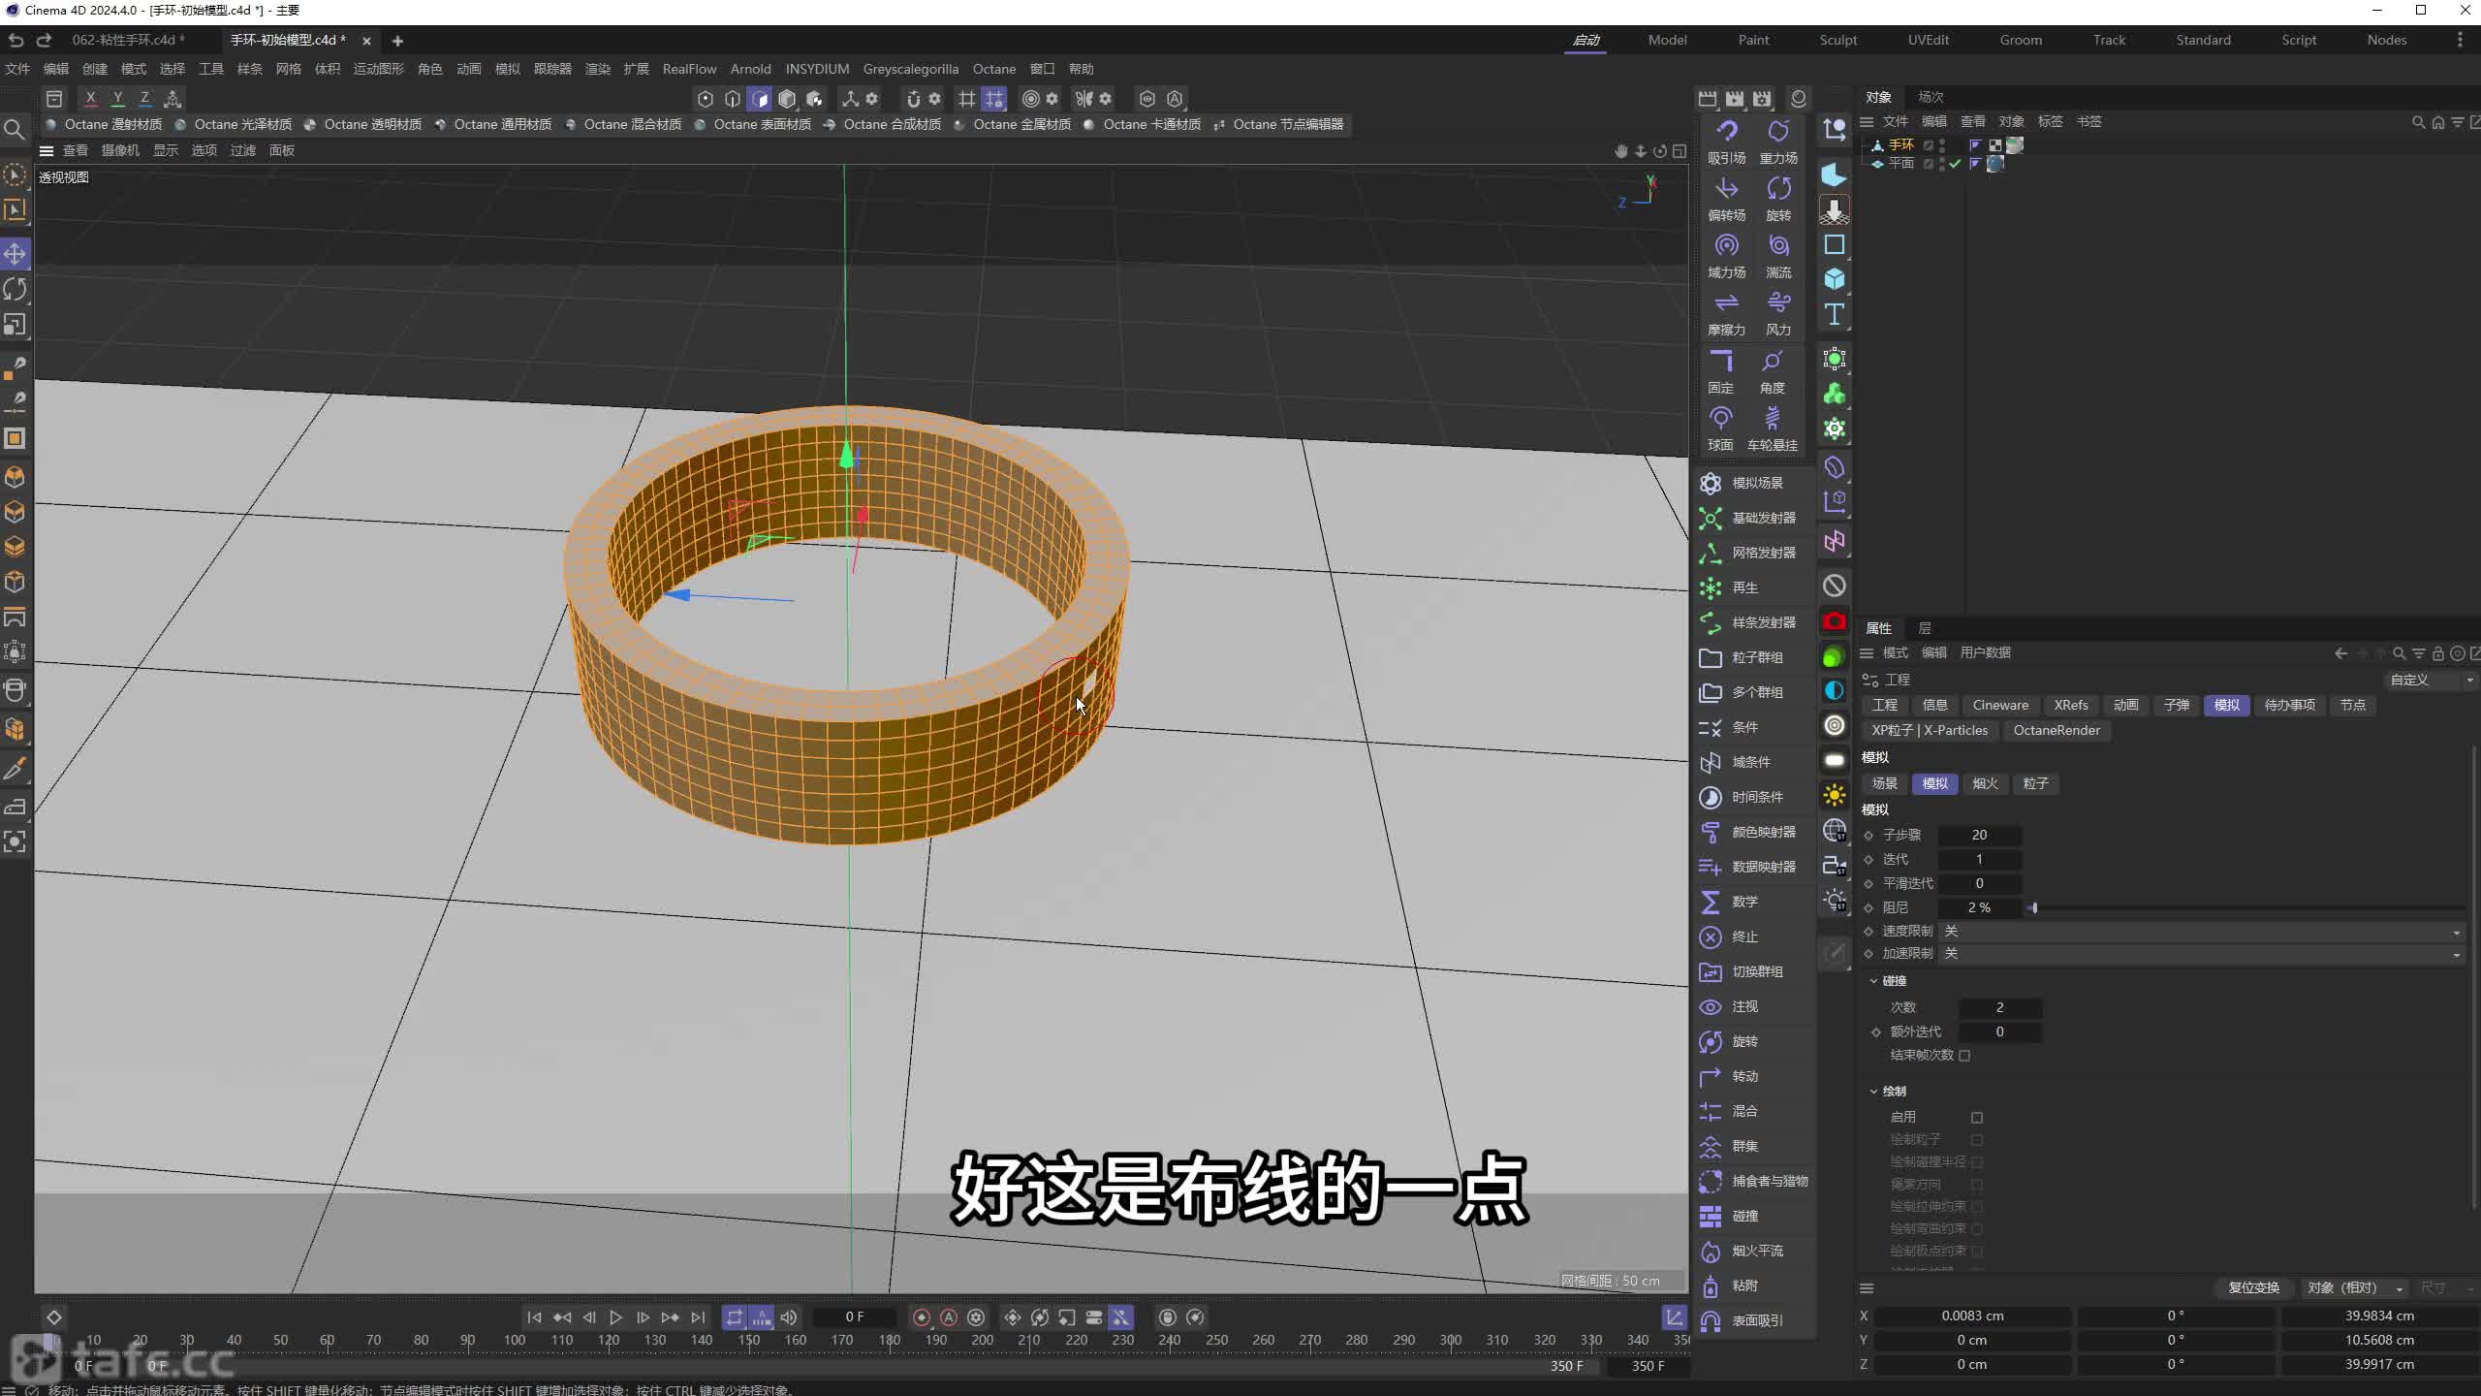Switch to the 子弹 attribute tab
The width and height of the screenshot is (2481, 1396).
2176,706
